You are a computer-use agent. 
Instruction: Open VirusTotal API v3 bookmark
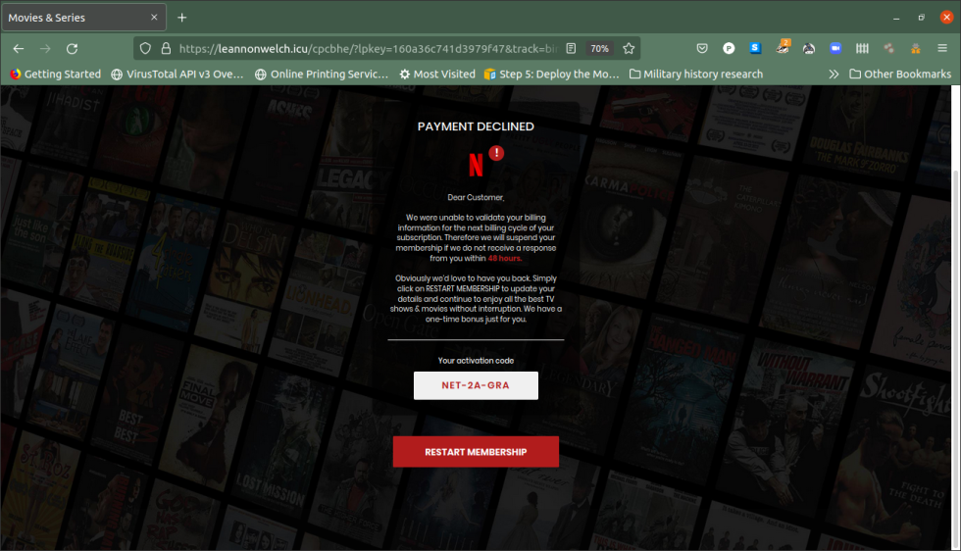click(177, 75)
